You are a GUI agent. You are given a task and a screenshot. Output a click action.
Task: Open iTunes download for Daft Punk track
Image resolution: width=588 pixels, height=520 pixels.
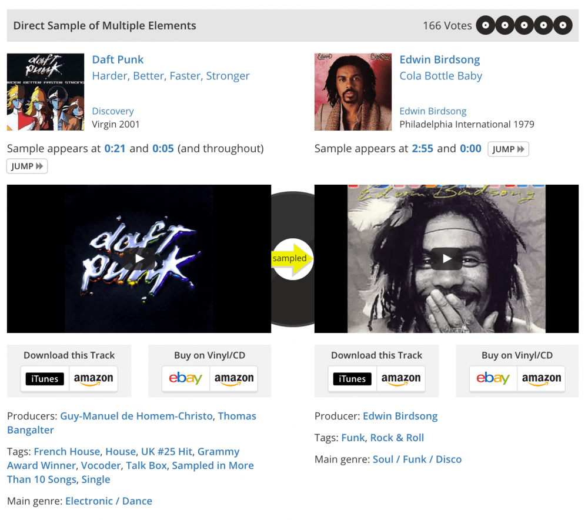tap(45, 379)
